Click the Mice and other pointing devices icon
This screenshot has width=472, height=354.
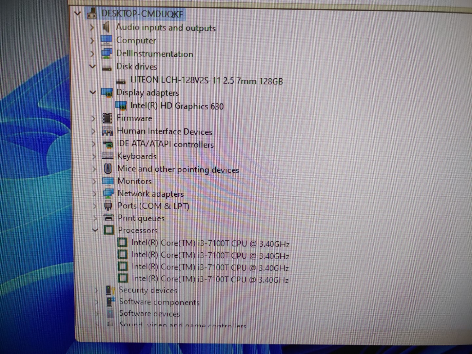tap(108, 168)
